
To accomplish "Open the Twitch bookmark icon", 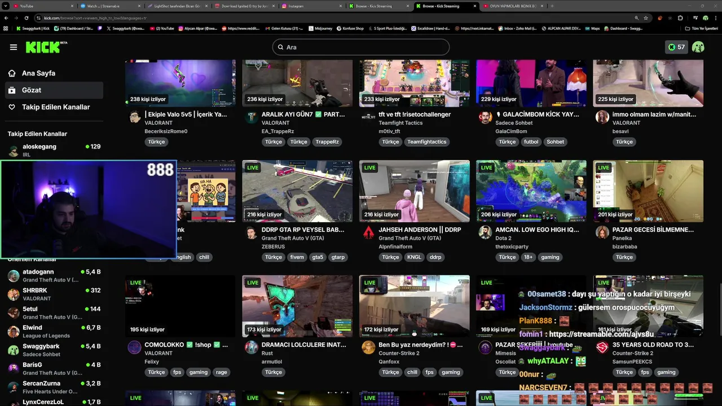I will coord(100,28).
